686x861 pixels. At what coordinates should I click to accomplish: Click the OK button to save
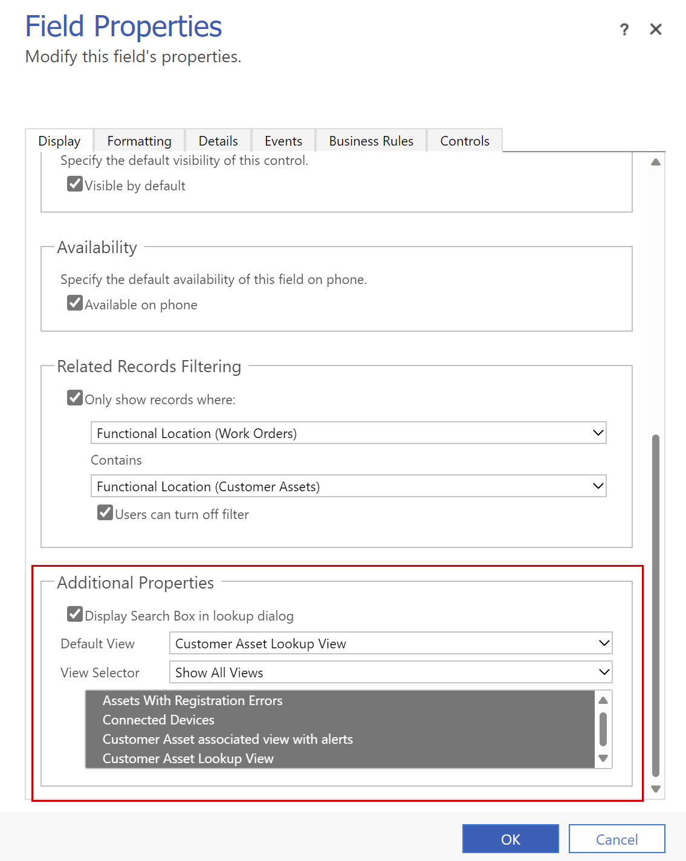pyautogui.click(x=510, y=839)
